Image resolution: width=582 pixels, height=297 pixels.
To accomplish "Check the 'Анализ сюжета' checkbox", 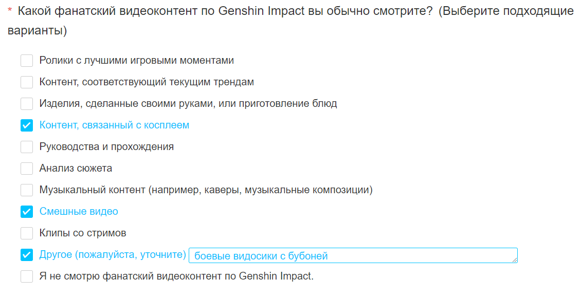I will click(27, 169).
